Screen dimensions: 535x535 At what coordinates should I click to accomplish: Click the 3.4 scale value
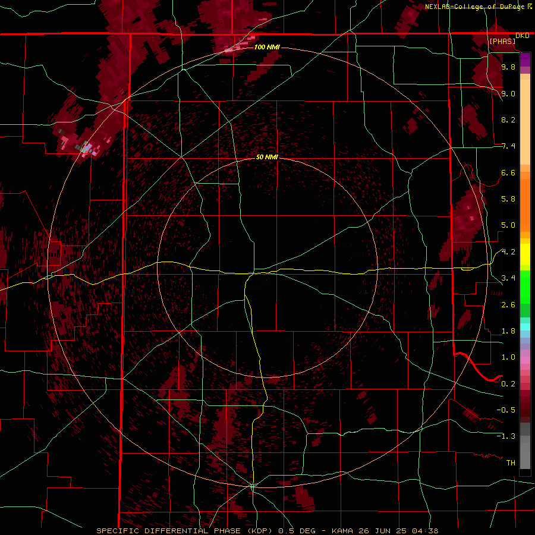pyautogui.click(x=508, y=278)
